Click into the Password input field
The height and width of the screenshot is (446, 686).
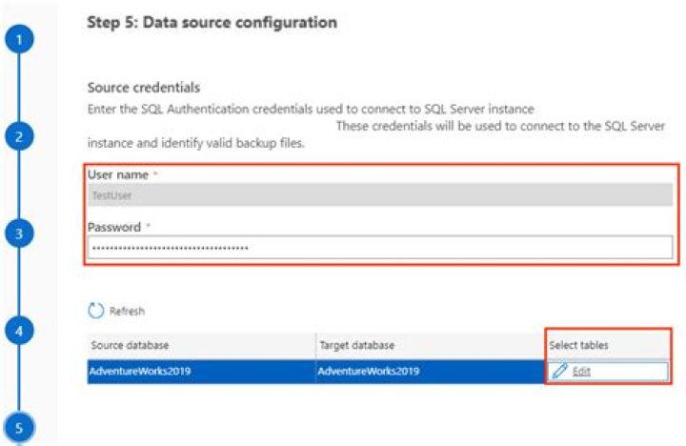point(379,248)
